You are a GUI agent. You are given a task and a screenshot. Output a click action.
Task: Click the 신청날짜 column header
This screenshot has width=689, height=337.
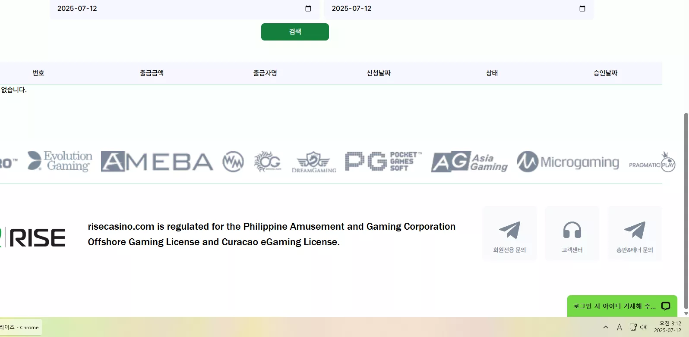click(x=379, y=73)
